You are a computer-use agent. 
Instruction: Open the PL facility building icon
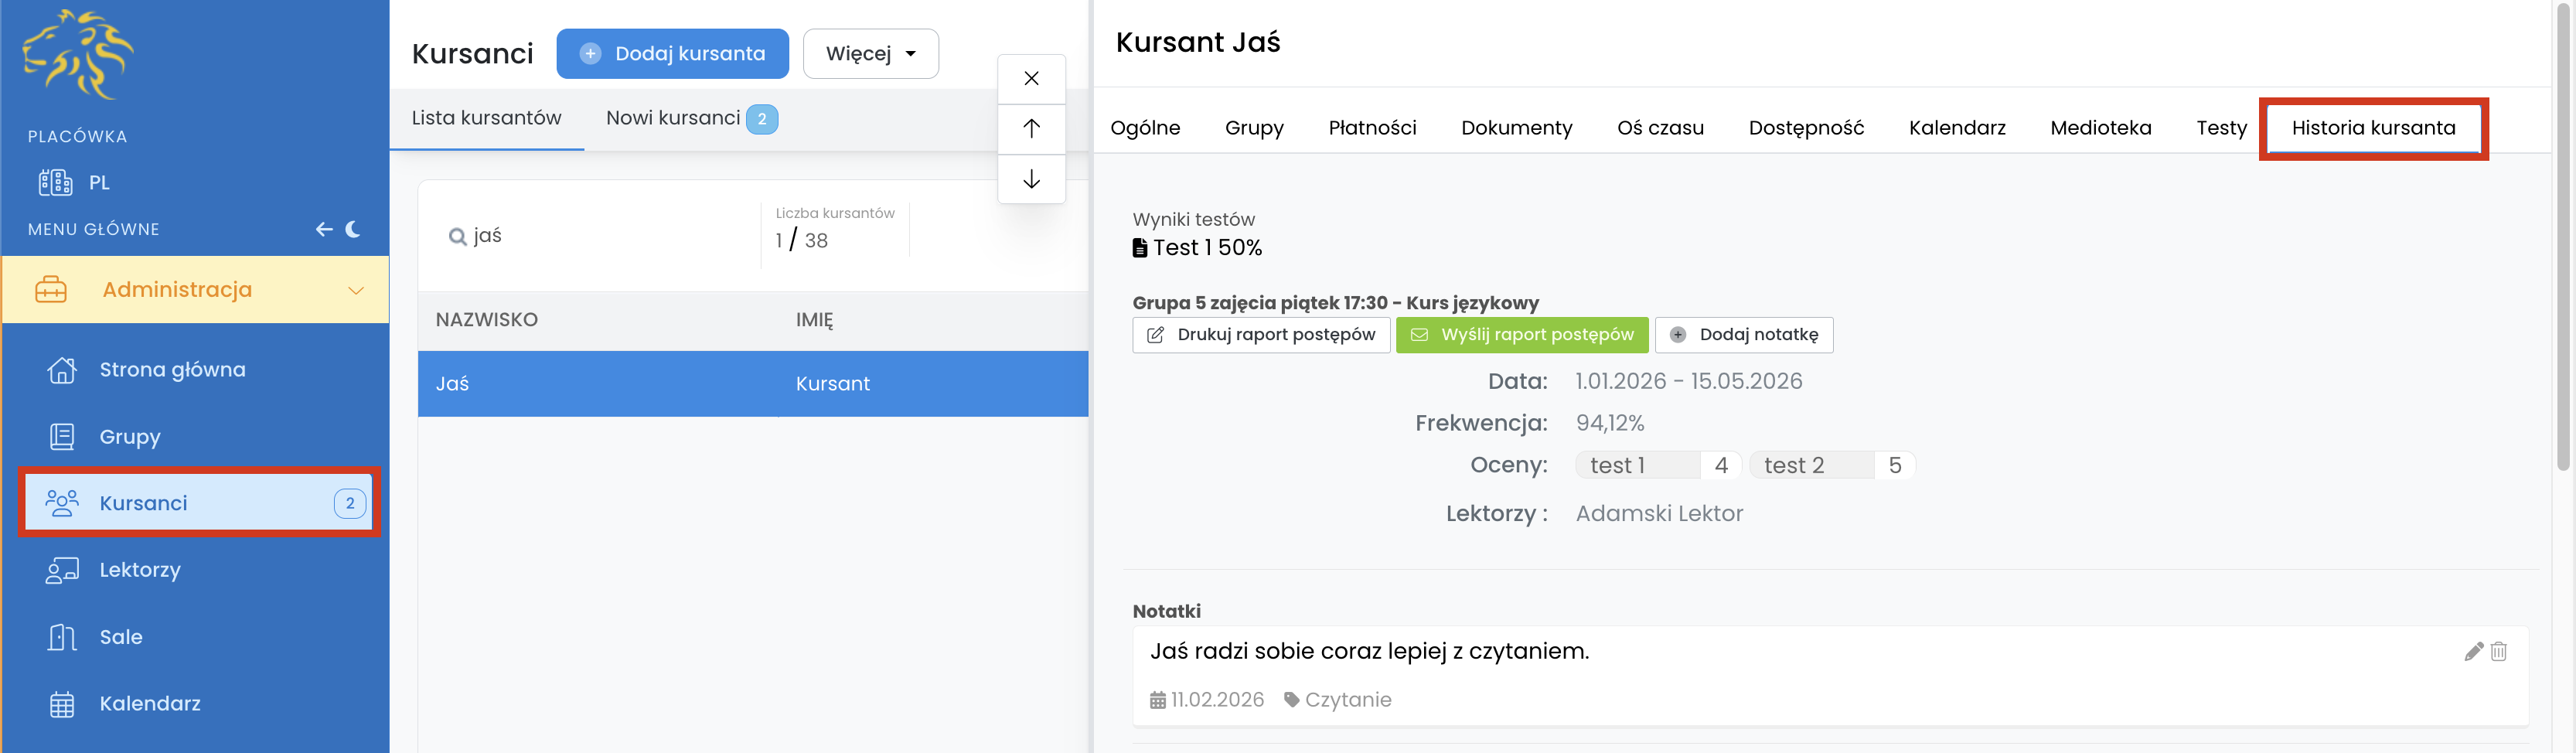click(x=55, y=182)
